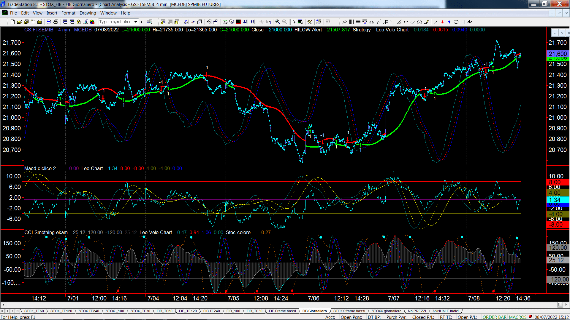Switch to FIB Frame bassi tab
The height and width of the screenshot is (320, 570).
point(282,311)
